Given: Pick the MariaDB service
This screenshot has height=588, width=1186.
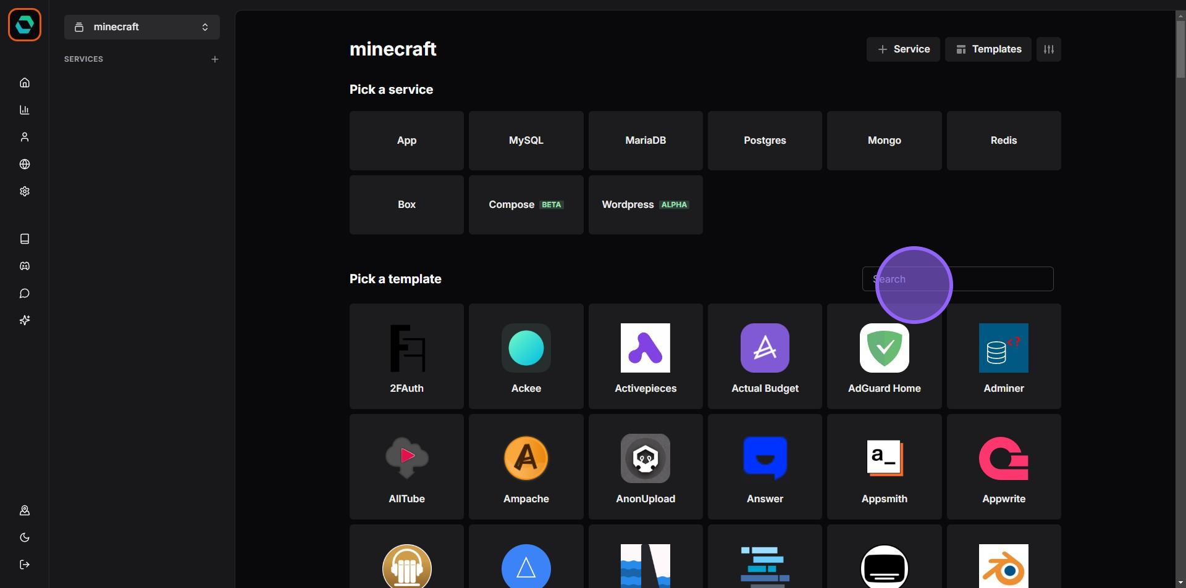Looking at the screenshot, I should (x=646, y=141).
